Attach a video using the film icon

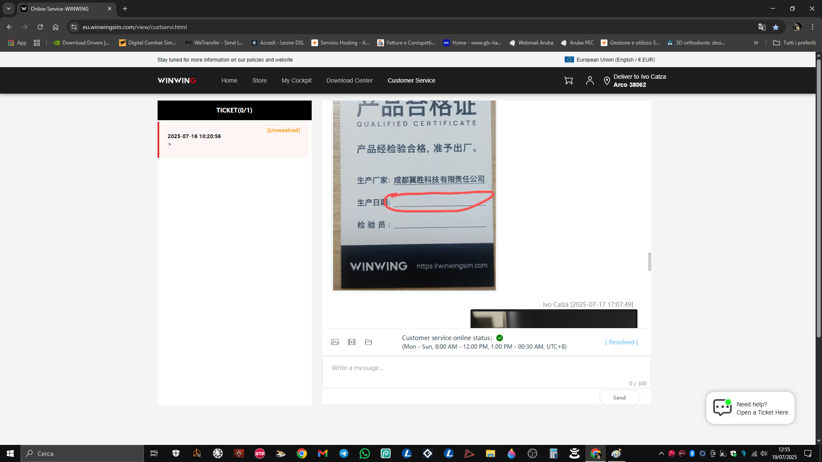tap(352, 342)
